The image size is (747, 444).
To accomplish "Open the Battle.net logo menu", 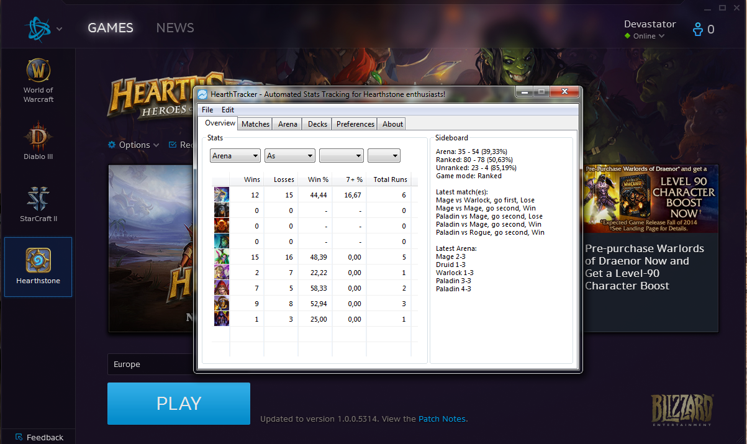I will click(37, 29).
